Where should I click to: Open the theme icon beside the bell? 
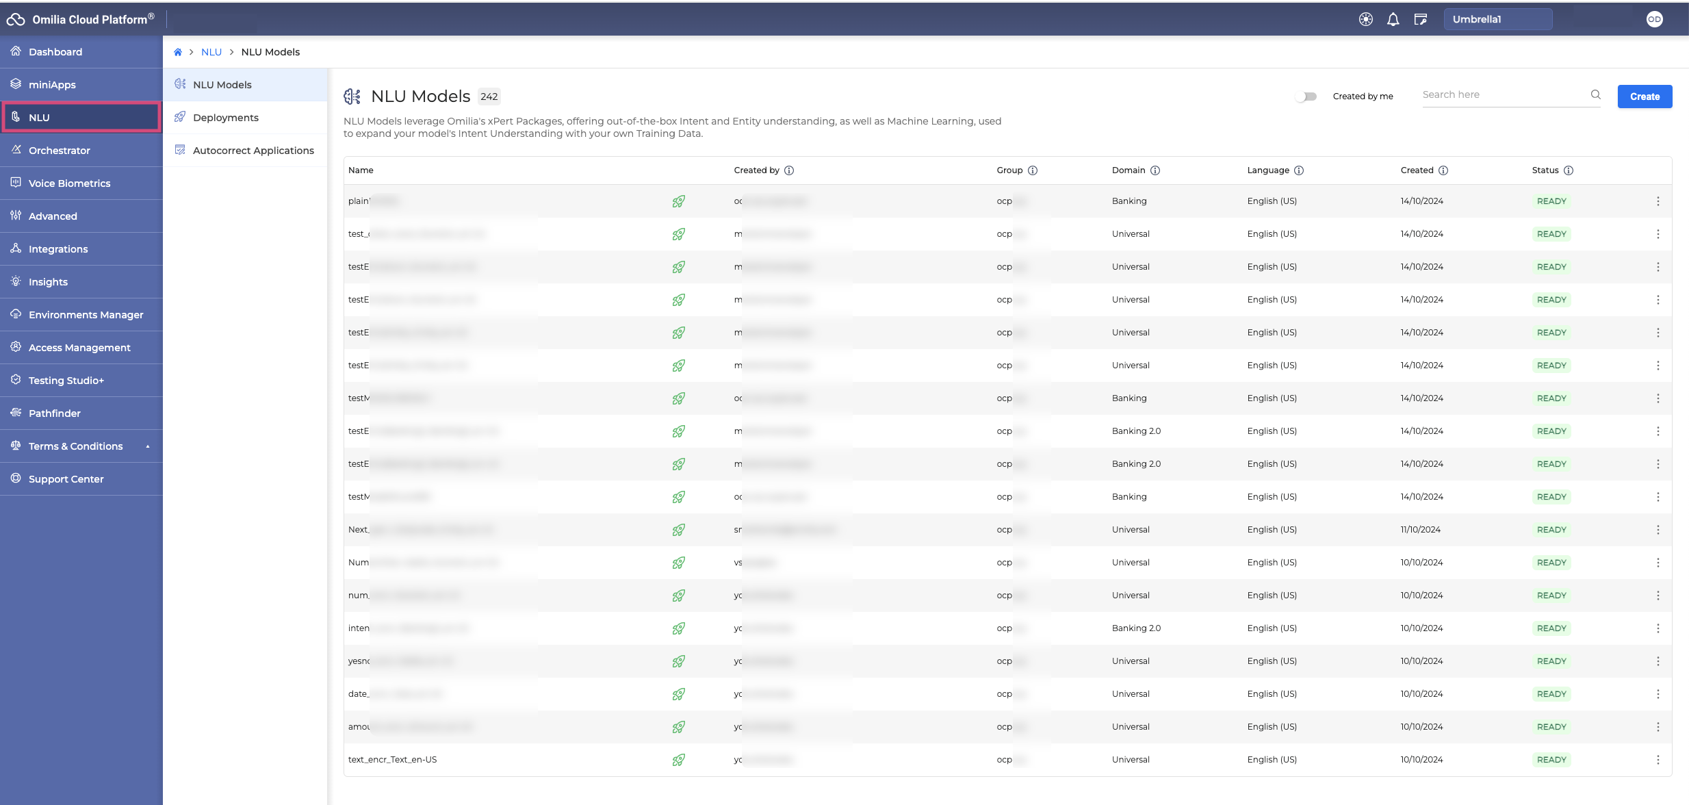1365,19
